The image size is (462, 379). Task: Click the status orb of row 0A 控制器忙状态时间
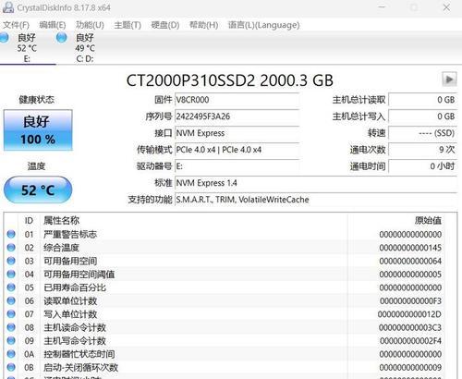pos(11,354)
